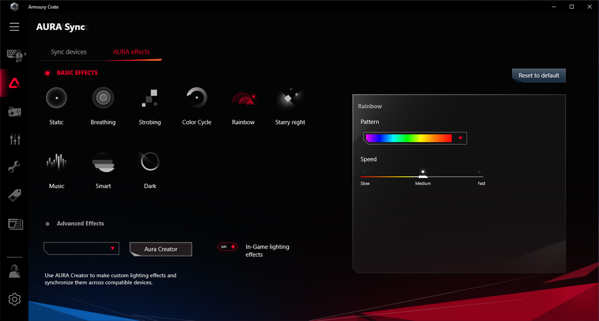
Task: Toggle In-Game lighting effects switch
Action: (x=228, y=247)
